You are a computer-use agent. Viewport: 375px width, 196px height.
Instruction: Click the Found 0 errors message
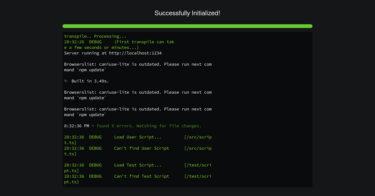[x=149, y=126]
